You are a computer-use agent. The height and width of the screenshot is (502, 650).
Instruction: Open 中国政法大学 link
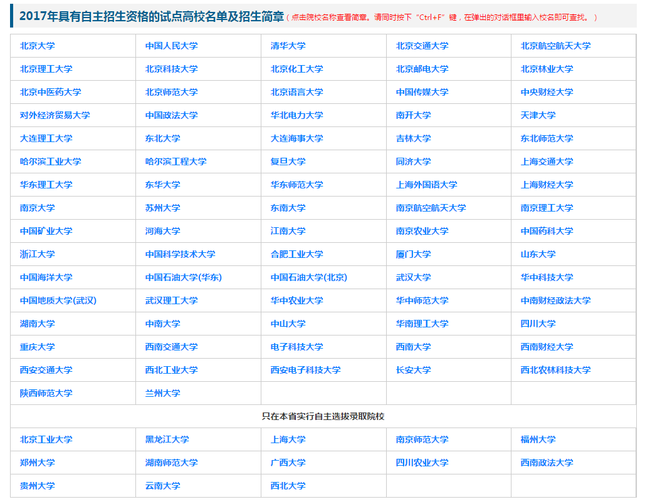tap(171, 115)
